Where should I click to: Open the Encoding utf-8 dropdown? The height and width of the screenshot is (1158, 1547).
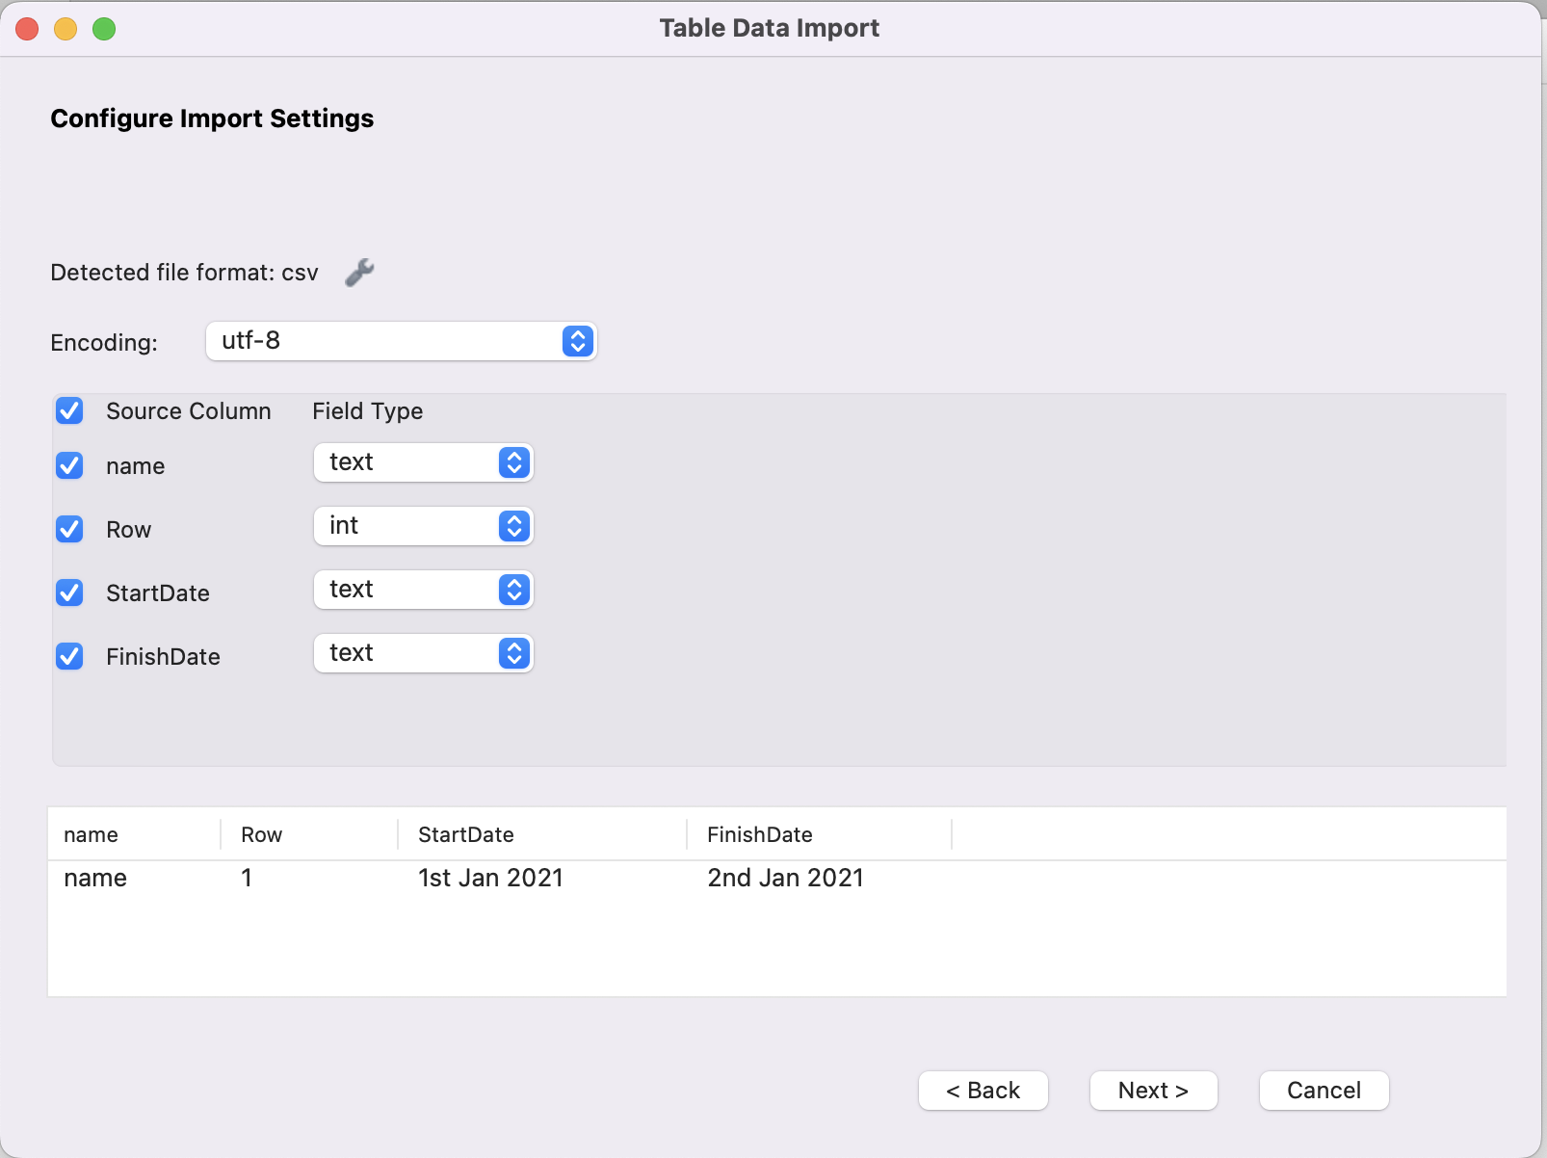tap(402, 341)
